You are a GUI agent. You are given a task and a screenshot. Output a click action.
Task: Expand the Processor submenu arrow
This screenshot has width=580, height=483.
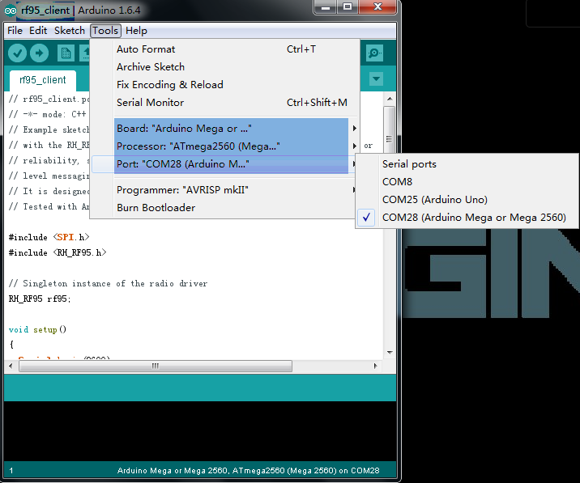(354, 146)
